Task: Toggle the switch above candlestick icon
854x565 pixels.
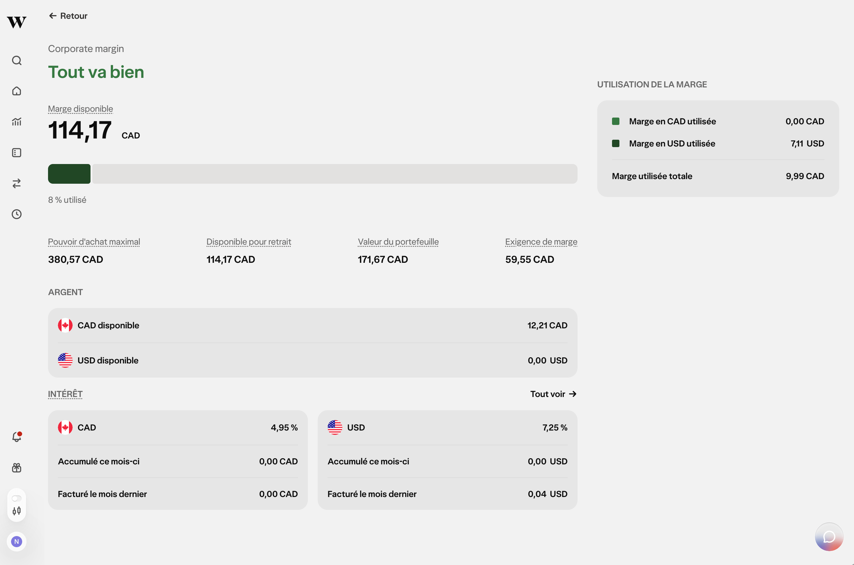Action: coord(17,498)
